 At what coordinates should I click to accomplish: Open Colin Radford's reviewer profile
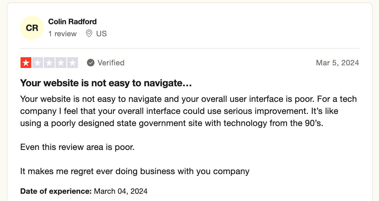[72, 21]
